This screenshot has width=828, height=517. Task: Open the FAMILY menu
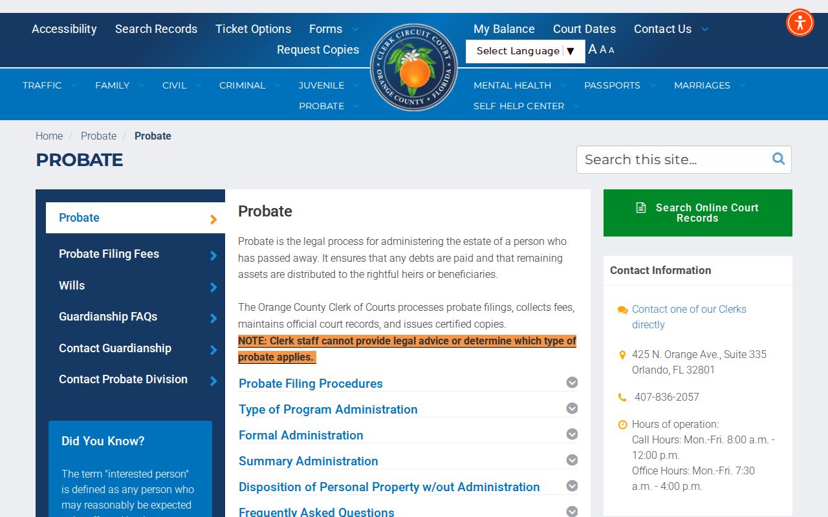point(120,85)
